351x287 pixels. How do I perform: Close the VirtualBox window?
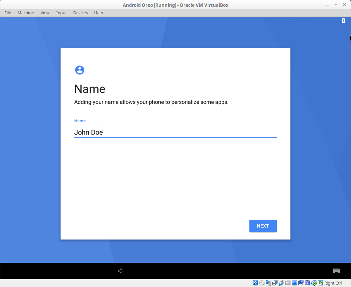click(344, 5)
